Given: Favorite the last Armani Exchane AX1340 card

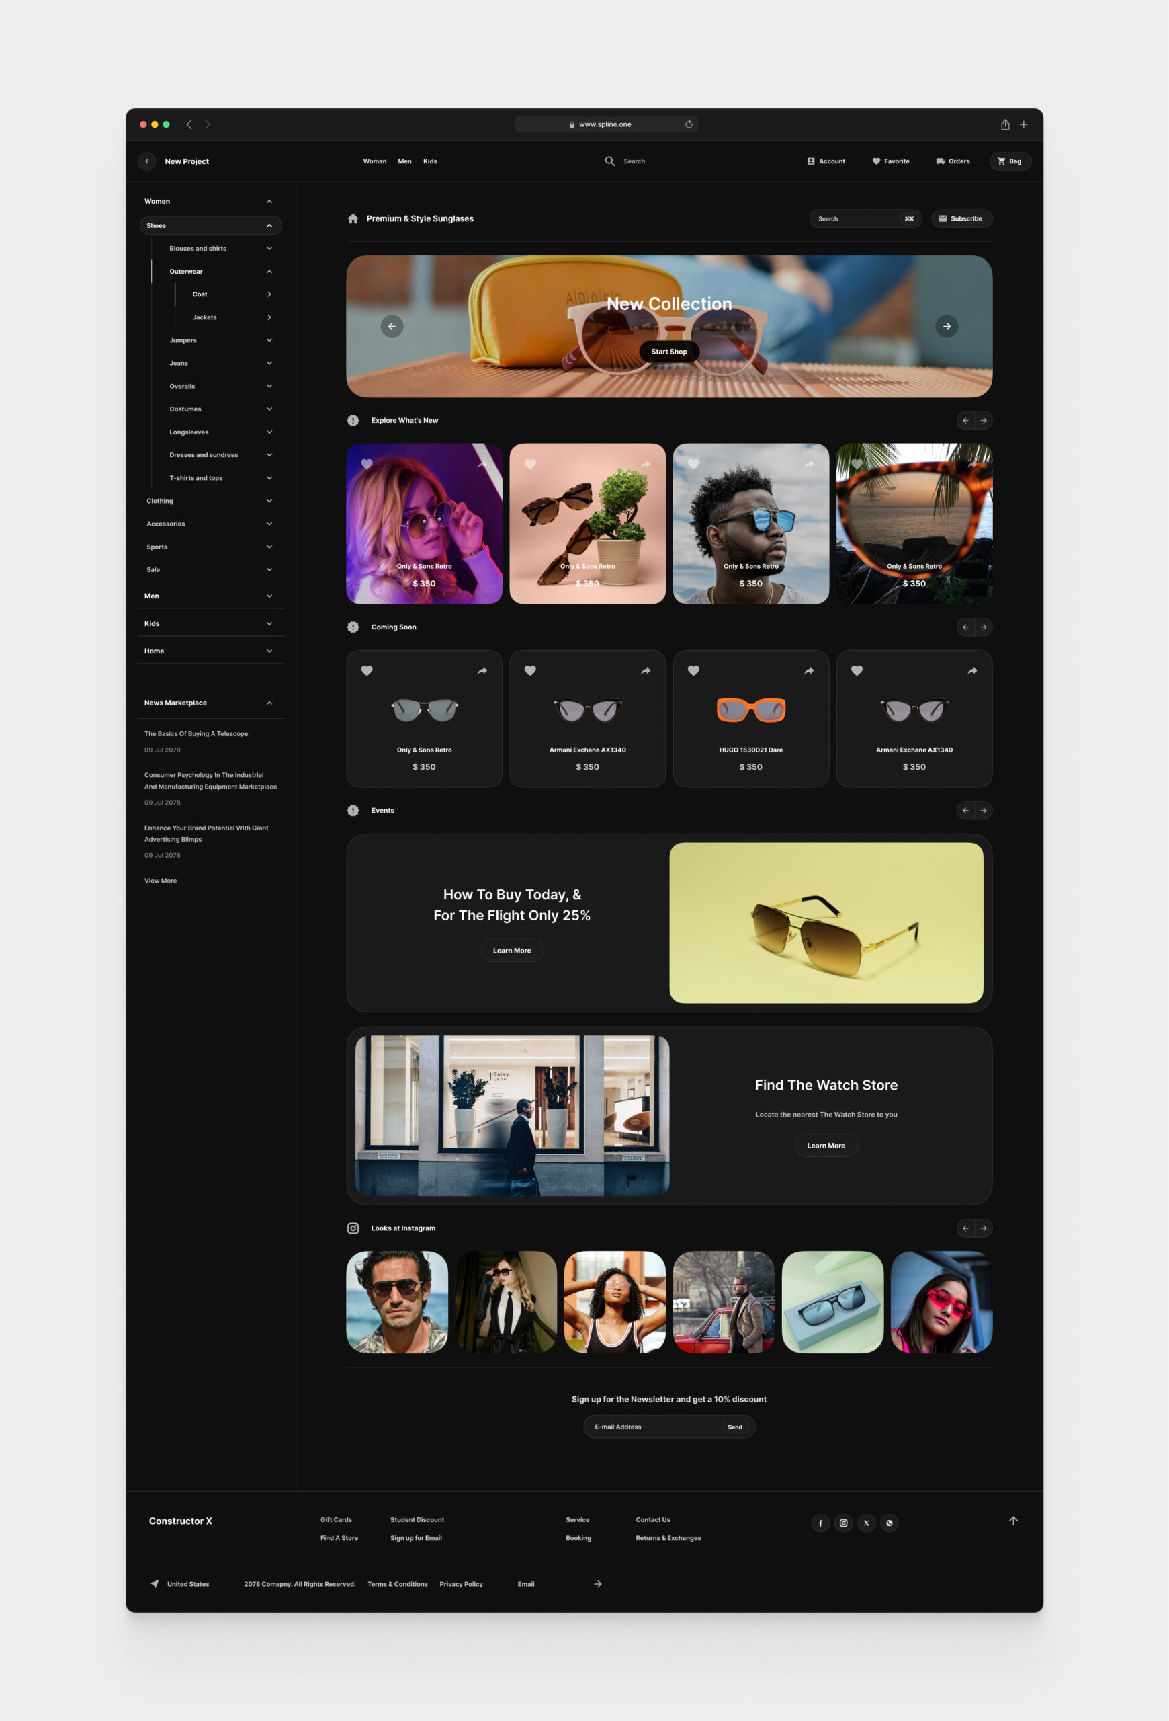Looking at the screenshot, I should [857, 671].
